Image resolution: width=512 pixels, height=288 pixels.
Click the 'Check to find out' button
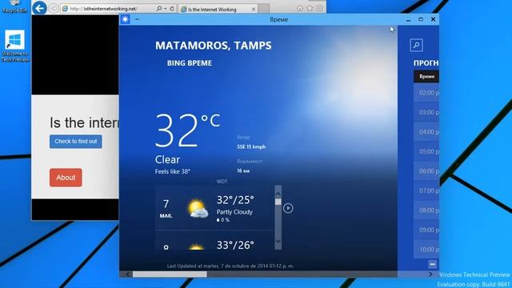(76, 142)
